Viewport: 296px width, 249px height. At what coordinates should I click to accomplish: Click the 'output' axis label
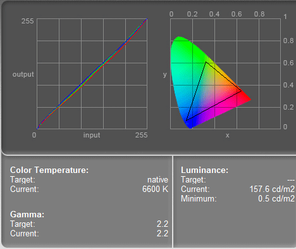click(23, 74)
